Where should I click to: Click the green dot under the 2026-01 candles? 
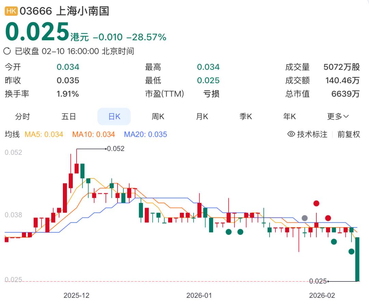[x=228, y=232]
